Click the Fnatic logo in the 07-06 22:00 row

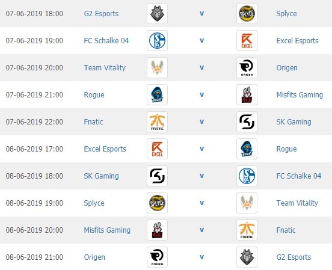pyautogui.click(x=157, y=121)
